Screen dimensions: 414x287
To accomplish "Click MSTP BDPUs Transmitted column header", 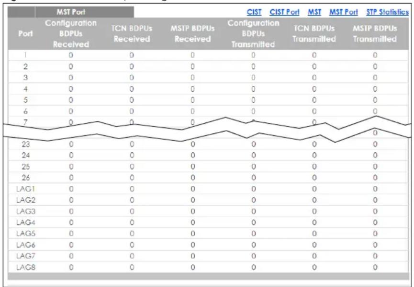I will click(375, 34).
